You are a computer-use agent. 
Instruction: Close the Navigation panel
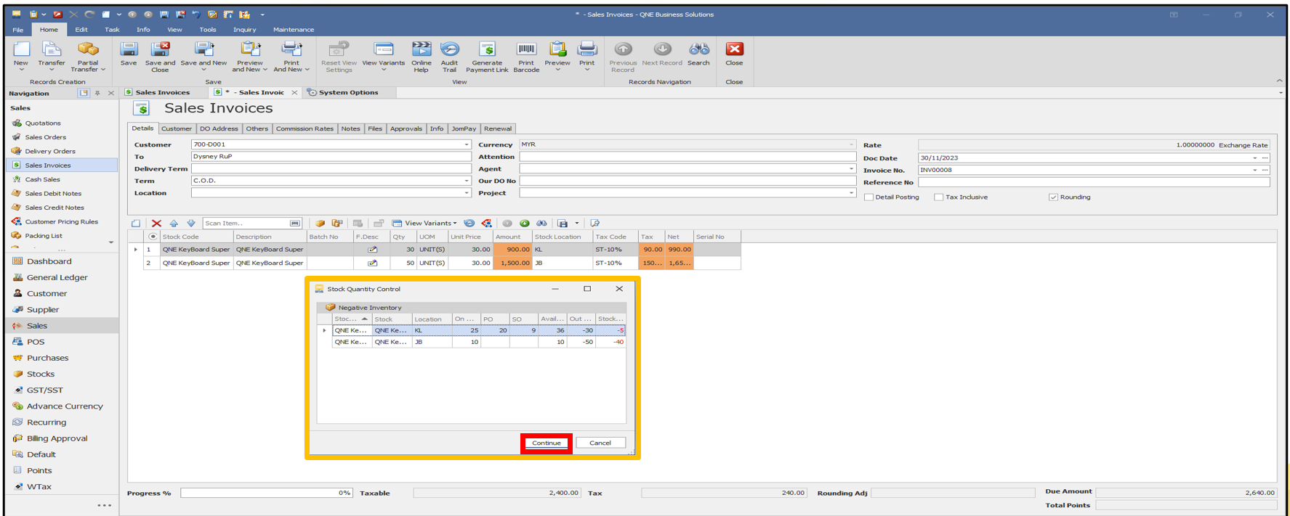pyautogui.click(x=111, y=93)
